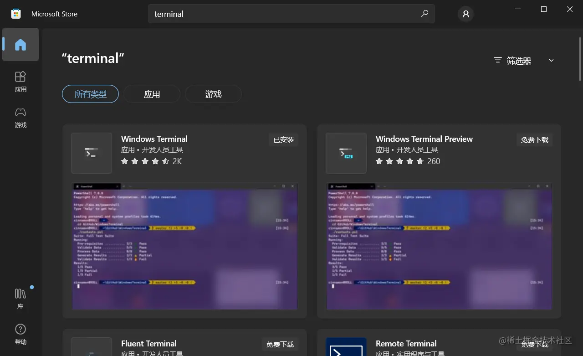The width and height of the screenshot is (583, 356).
Task: Click the "terminal" results heading
Action: point(93,58)
